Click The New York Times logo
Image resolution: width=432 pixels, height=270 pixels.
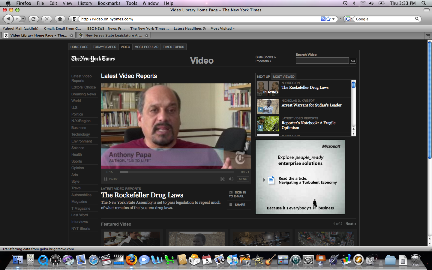pyautogui.click(x=93, y=59)
